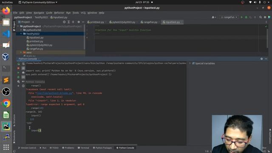
Task: Open the Python Packages tool window
Action: (x=102, y=148)
